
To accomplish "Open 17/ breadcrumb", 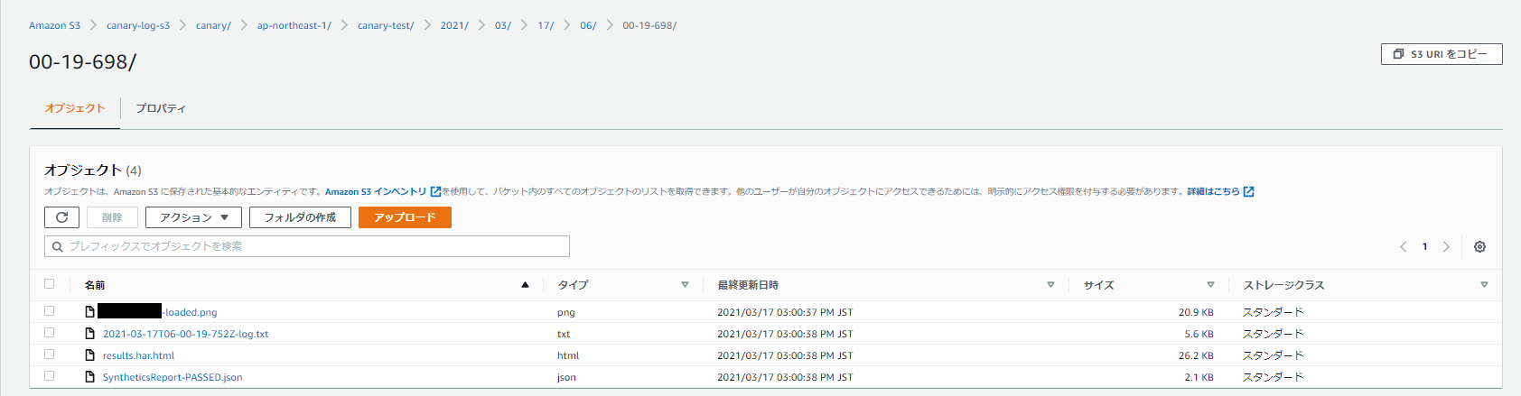I will 546,25.
